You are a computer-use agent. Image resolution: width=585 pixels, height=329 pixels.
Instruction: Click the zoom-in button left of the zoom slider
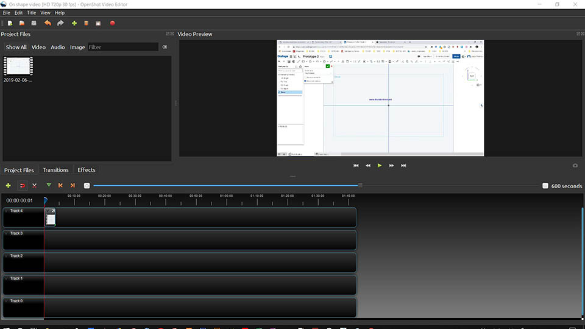point(87,185)
